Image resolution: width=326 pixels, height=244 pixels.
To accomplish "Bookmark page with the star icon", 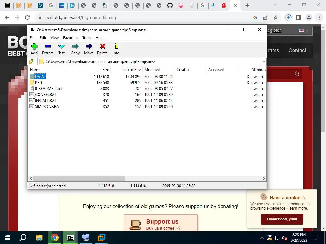I will point(276,18).
